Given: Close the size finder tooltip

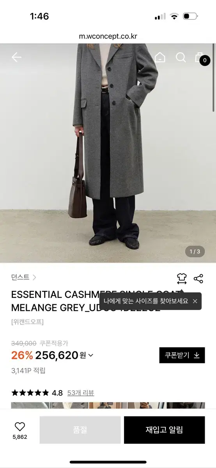Looking at the screenshot, I should [x=195, y=301].
